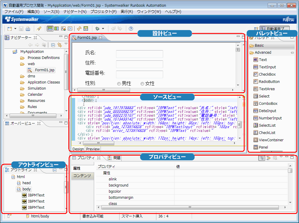Switch to the Design tab
The height and width of the screenshot is (223, 299).
point(78,149)
